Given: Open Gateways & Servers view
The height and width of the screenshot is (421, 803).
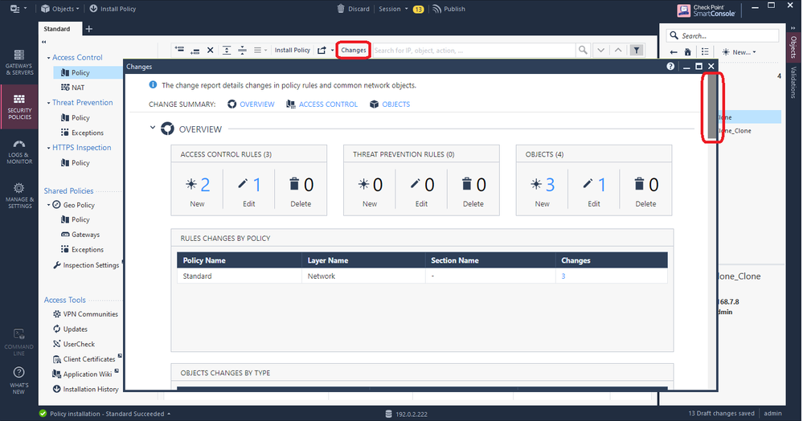Looking at the screenshot, I should pyautogui.click(x=19, y=63).
